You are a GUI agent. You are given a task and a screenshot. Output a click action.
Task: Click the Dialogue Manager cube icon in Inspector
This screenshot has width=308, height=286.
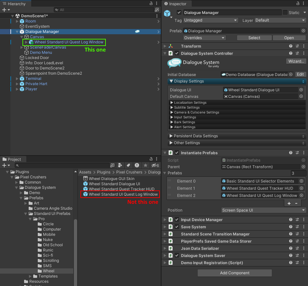click(x=167, y=13)
